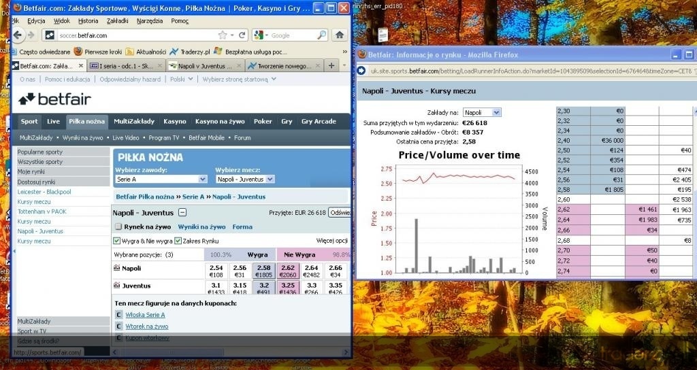
Task: Click the bookmark star in address bar
Action: tap(223, 35)
